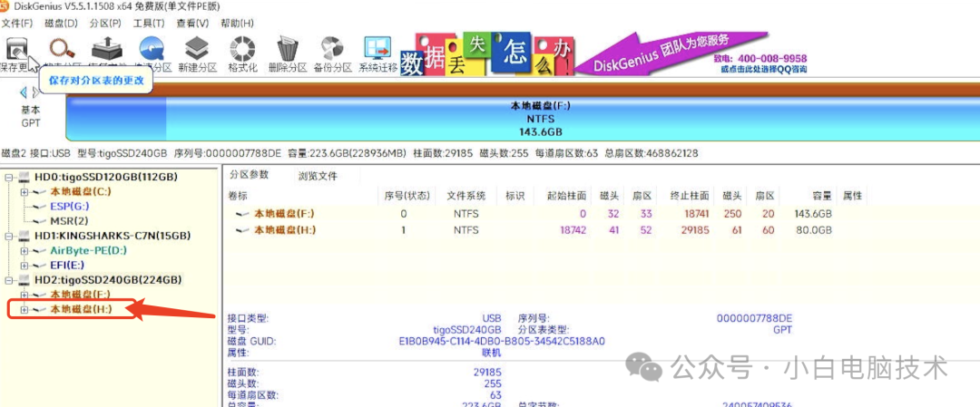Select EFI(E:) partition in the tree
Viewport: 980px width, 407px height.
pos(68,265)
